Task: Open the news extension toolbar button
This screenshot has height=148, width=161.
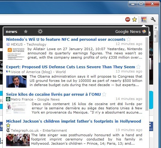Action: point(144,19)
